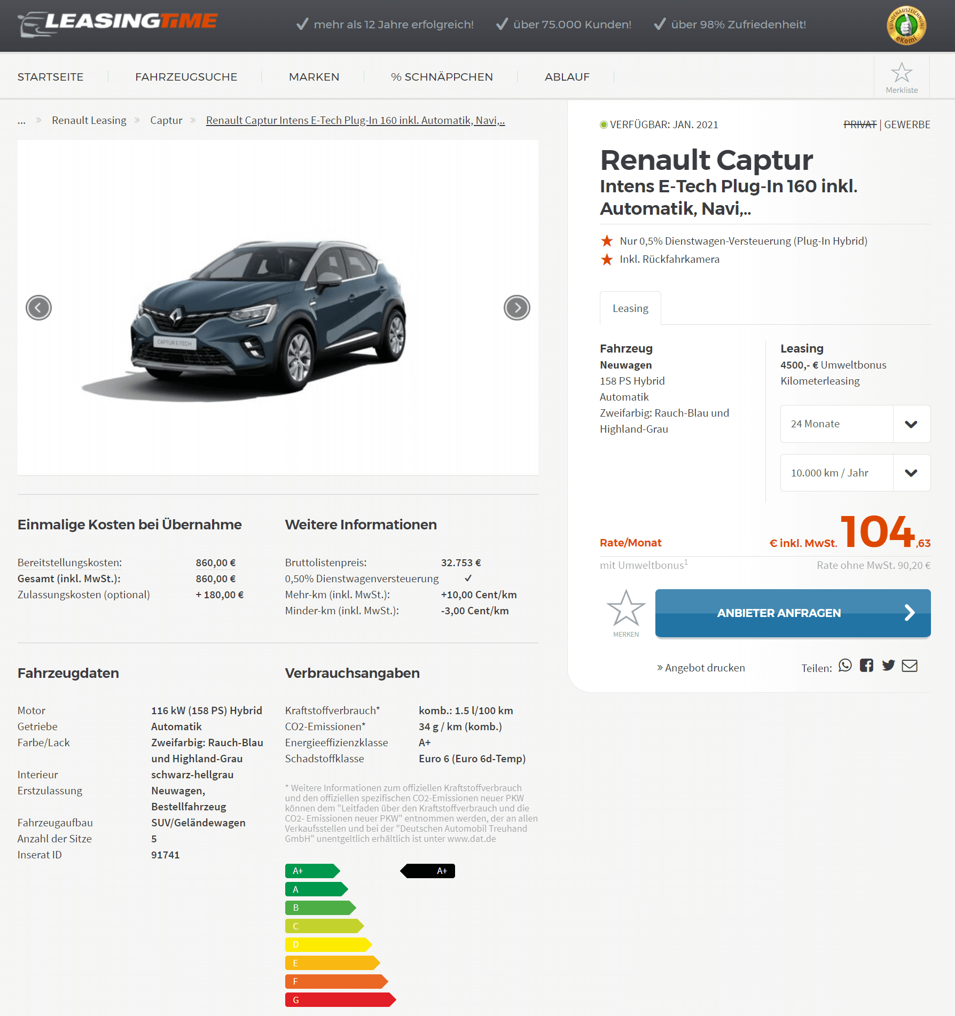Click yellow D efficiency bar
The image size is (955, 1016).
click(328, 944)
